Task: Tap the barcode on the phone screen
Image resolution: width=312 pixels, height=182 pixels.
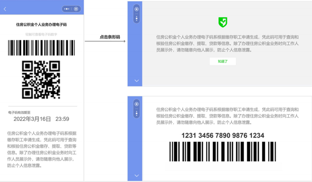Action: click(x=41, y=48)
